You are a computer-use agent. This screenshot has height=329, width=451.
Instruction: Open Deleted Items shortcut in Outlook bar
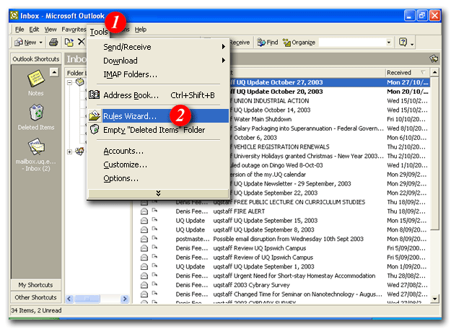click(35, 115)
